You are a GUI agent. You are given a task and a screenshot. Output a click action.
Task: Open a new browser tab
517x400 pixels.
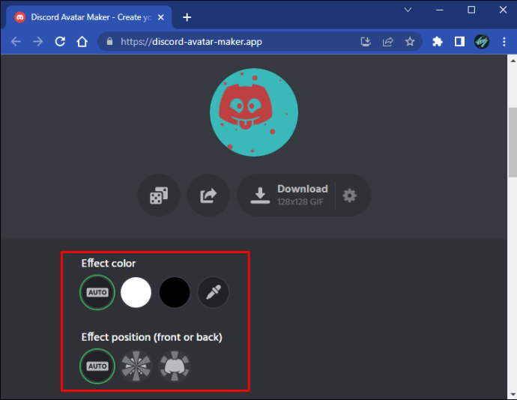[x=187, y=17]
